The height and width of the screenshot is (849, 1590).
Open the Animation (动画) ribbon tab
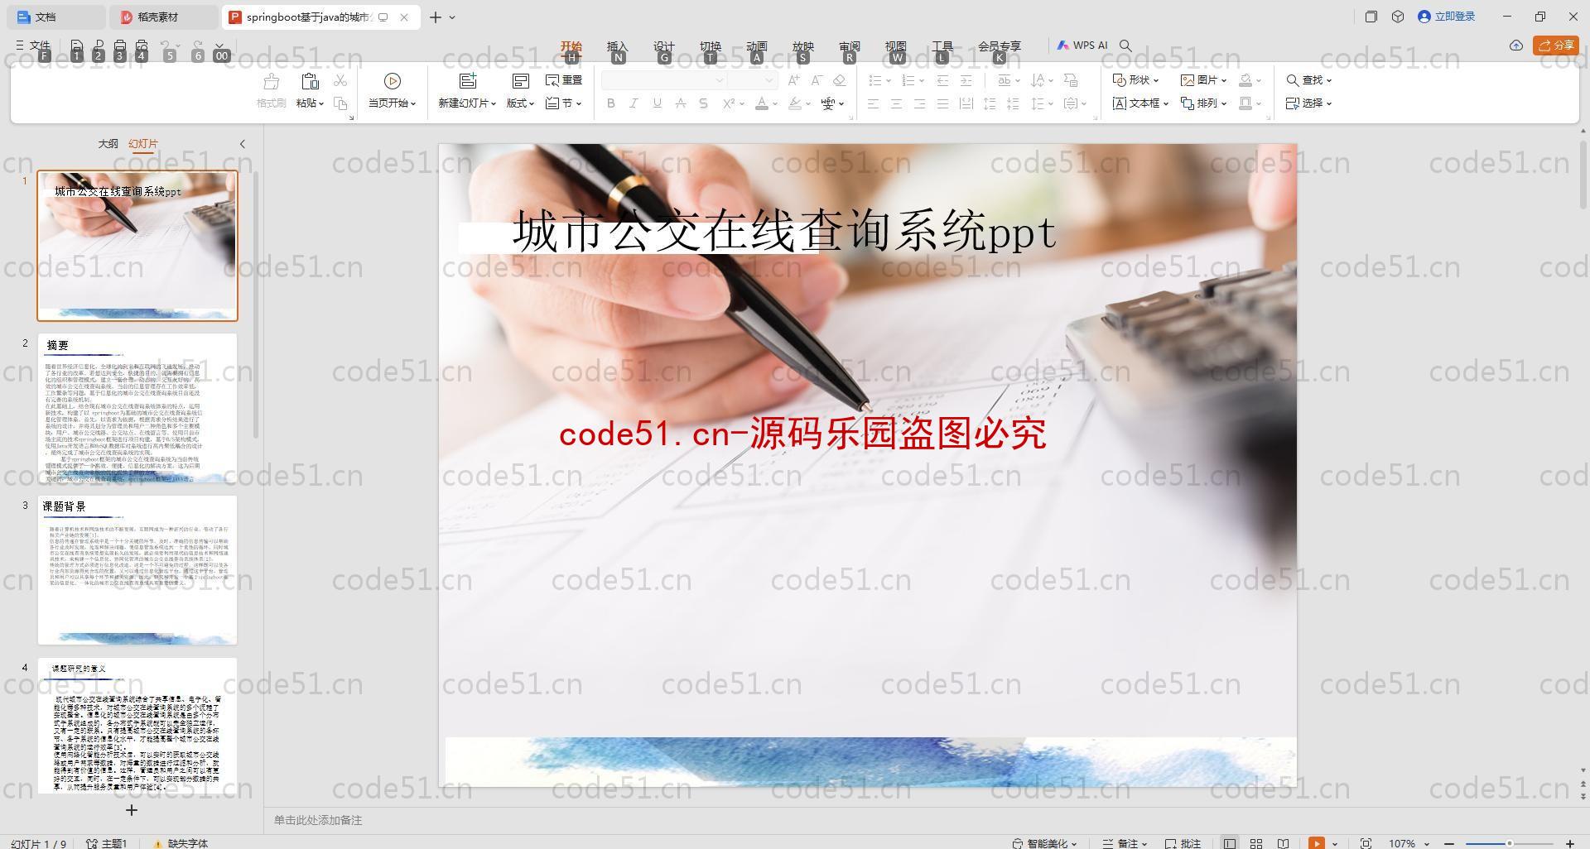pos(756,46)
